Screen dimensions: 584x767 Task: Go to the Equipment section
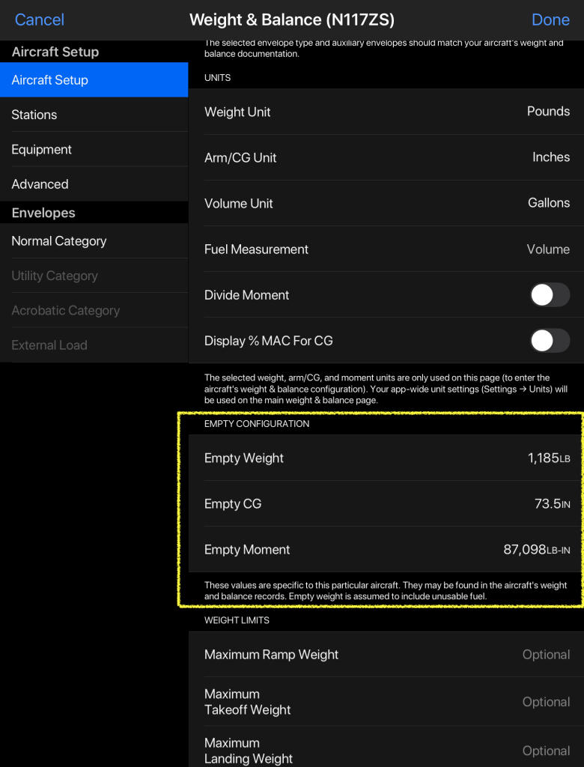point(94,149)
